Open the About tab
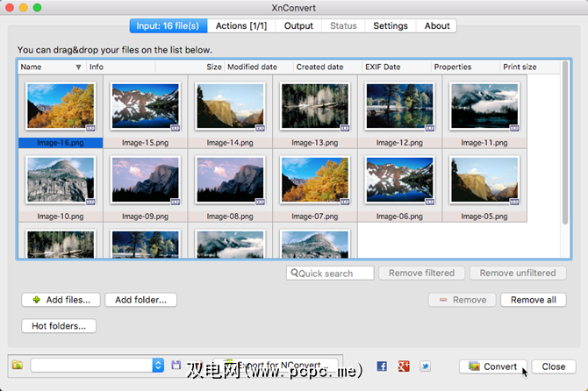 pyautogui.click(x=437, y=25)
